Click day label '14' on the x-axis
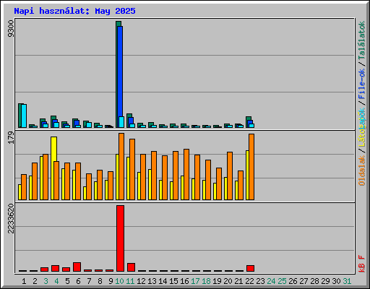The width and height of the screenshot is (370, 289). click(x=163, y=281)
